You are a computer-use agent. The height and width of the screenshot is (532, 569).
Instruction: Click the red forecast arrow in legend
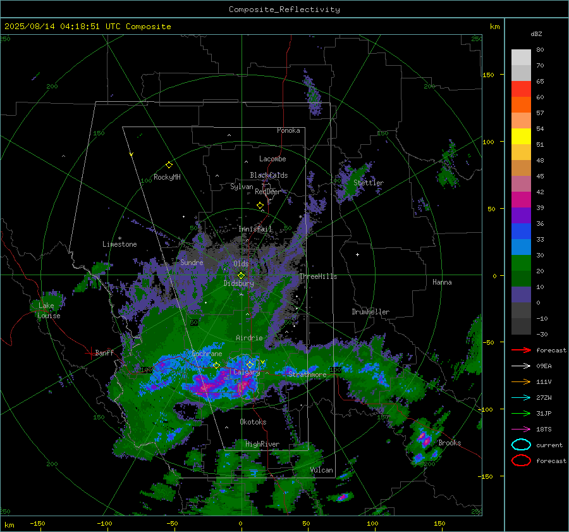[522, 350]
